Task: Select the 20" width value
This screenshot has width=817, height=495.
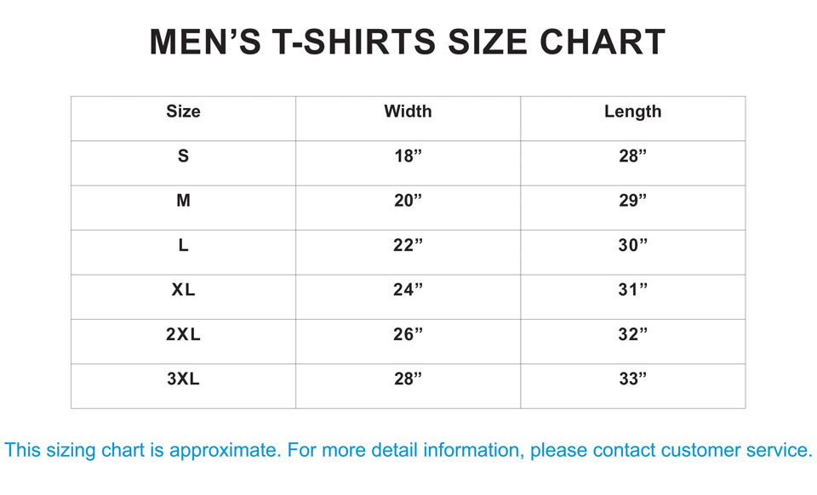Action: (x=408, y=201)
